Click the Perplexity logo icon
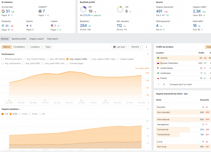The height and width of the screenshot is (152, 211). coord(3,26)
